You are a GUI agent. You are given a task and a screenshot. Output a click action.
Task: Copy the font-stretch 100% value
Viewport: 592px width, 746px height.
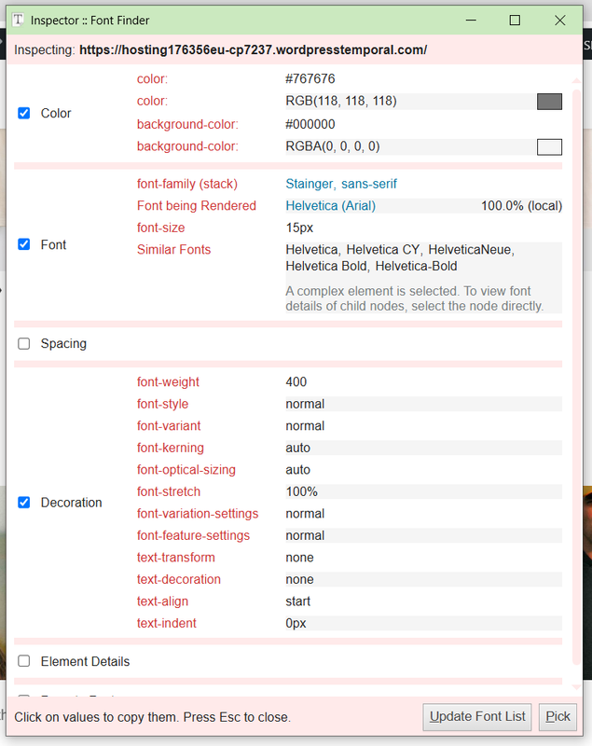pos(301,491)
